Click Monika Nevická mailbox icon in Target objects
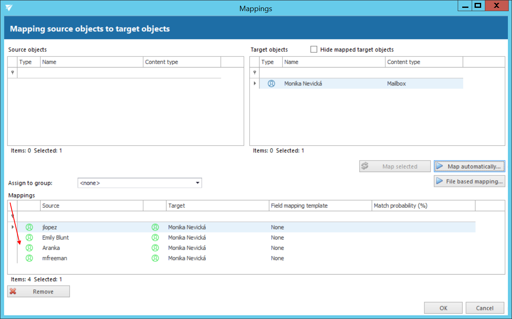The height and width of the screenshot is (319, 512). click(271, 84)
